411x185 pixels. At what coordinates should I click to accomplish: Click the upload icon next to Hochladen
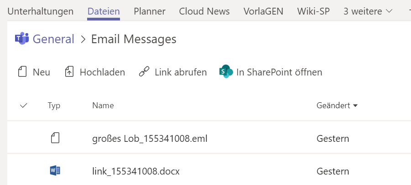pyautogui.click(x=69, y=72)
